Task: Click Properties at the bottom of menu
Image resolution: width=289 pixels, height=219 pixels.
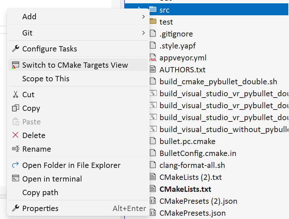Action: click(40, 208)
